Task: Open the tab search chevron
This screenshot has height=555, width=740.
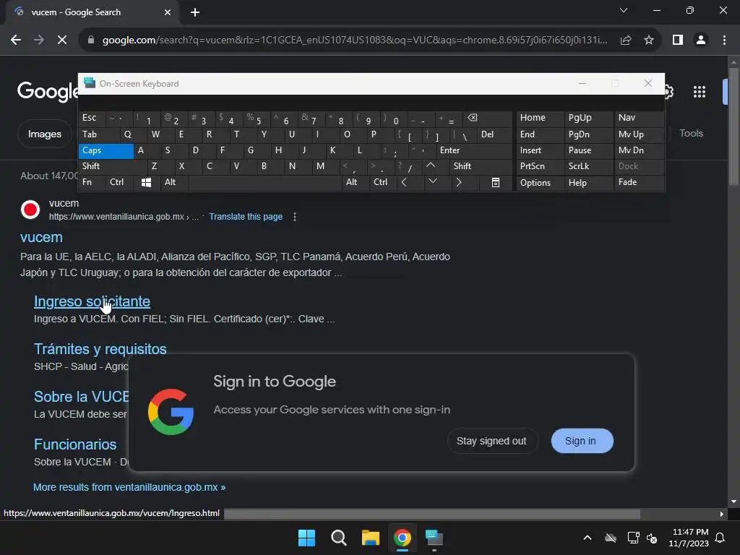Action: (624, 10)
